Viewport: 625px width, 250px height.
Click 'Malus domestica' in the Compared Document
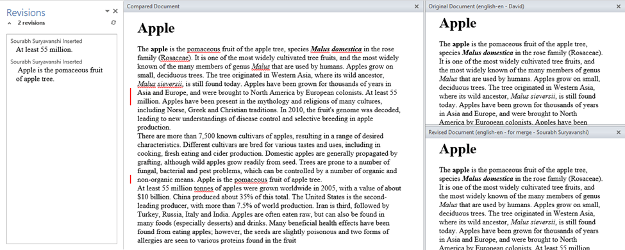pos(336,49)
